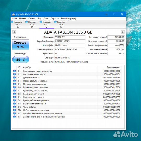Screen dimensions: 141x141
Task: Go to previous disk arrow
Action: pyautogui.click(x=14, y=32)
